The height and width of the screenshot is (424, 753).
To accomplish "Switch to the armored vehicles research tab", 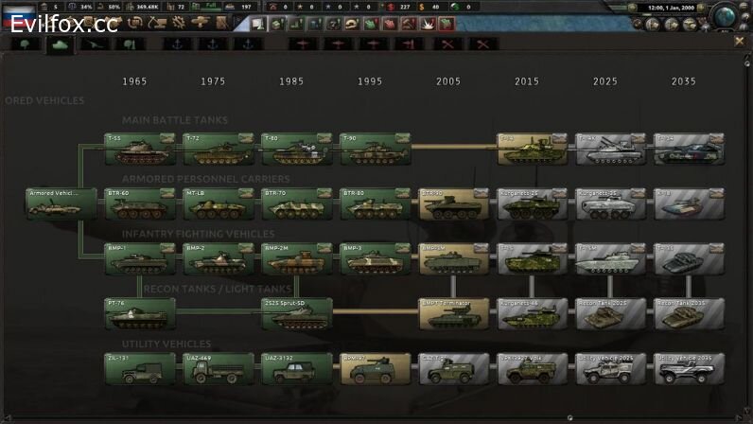I will click(60, 44).
